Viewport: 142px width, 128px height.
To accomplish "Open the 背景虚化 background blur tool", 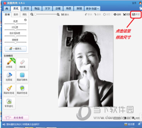I will click(x=9, y=103).
